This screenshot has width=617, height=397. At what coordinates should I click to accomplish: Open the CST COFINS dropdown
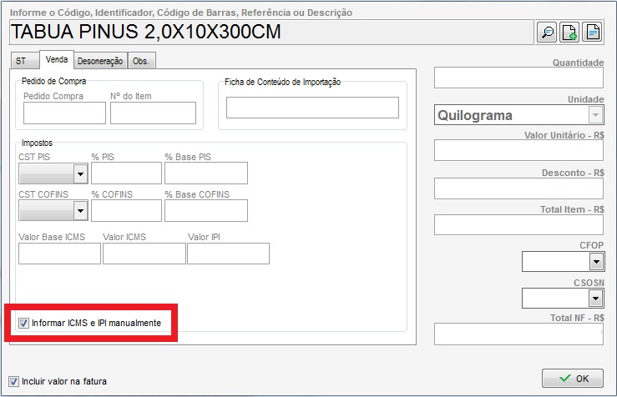tap(81, 211)
